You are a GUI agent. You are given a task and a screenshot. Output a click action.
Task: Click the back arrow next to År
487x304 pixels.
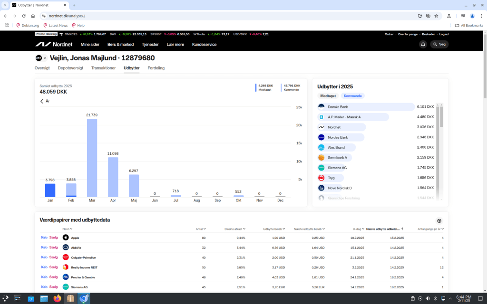point(42,101)
